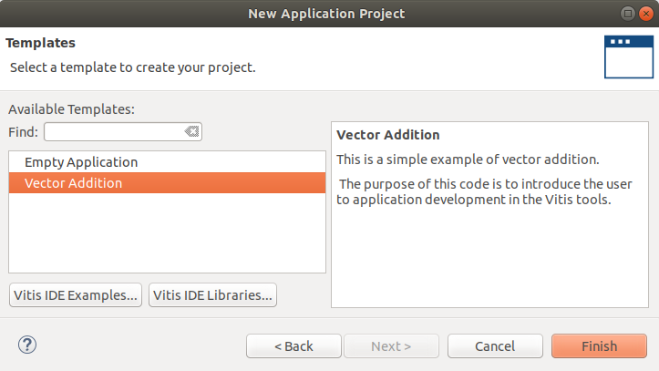
Task: Go to previous page with Back
Action: click(293, 346)
